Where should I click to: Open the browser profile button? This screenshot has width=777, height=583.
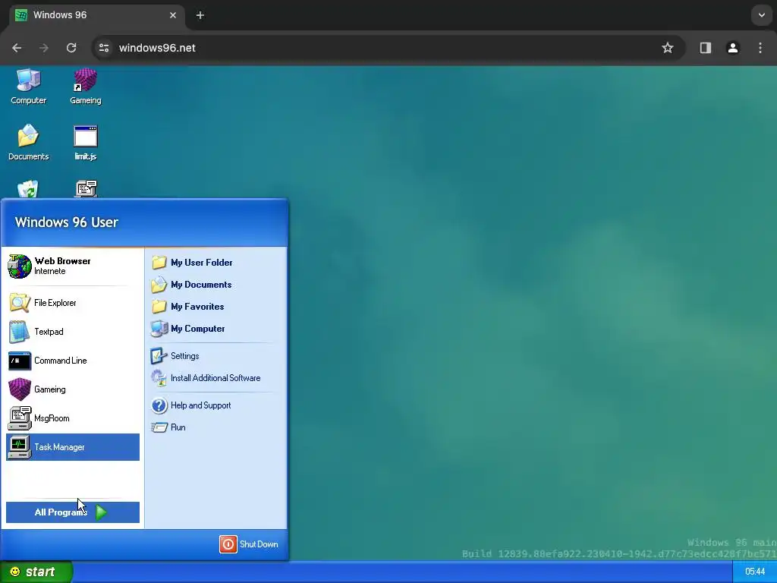point(732,48)
